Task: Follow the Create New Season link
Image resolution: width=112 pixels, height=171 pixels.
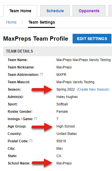Action: click(93, 89)
